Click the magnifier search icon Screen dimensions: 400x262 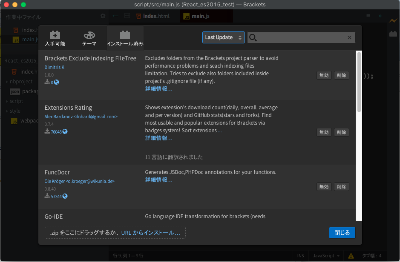click(x=253, y=38)
